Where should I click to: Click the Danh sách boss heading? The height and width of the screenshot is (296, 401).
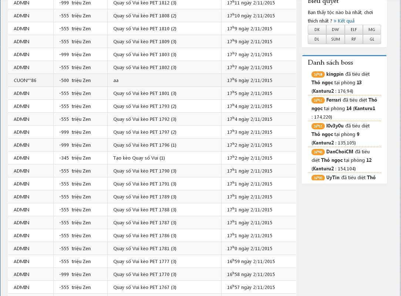[330, 62]
